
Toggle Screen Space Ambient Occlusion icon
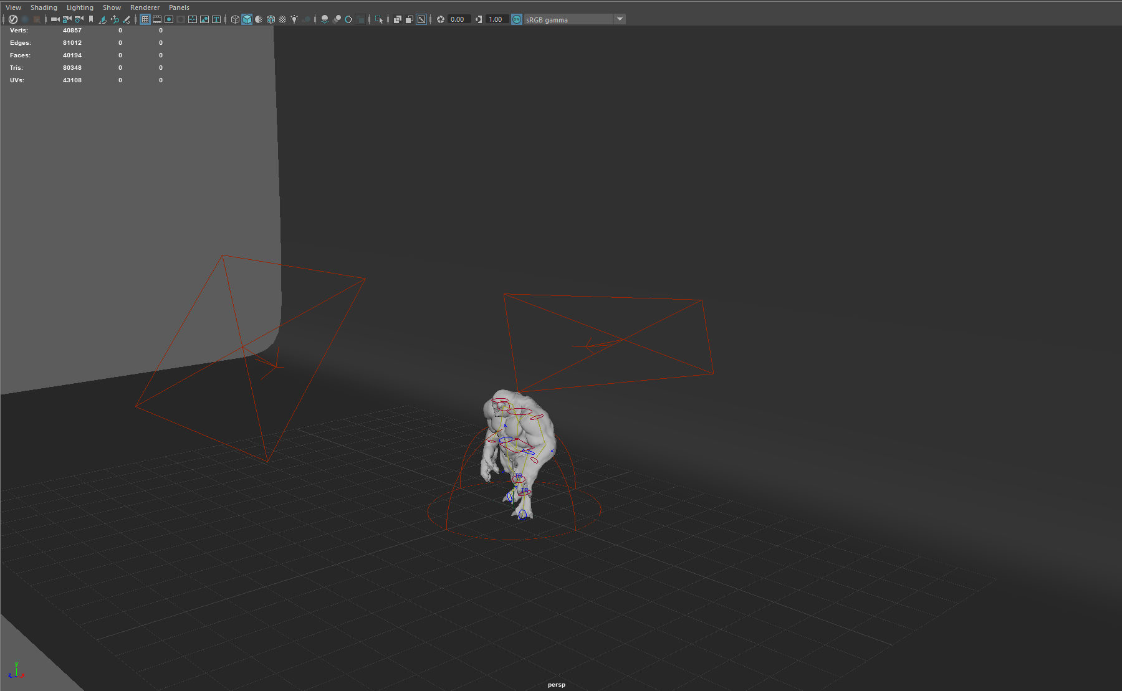pos(324,19)
